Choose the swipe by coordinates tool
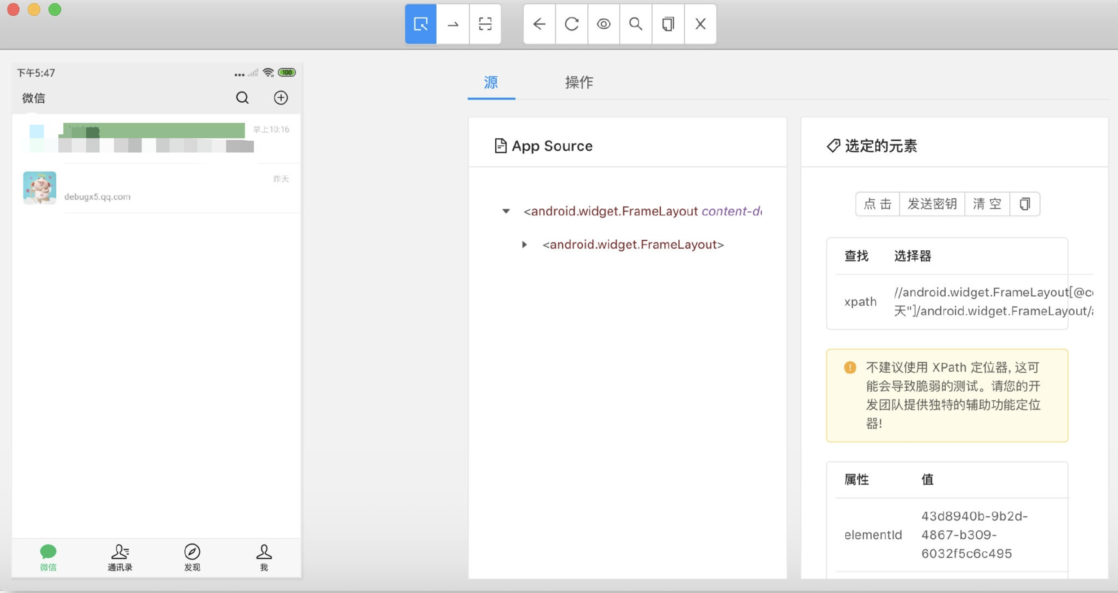 [453, 24]
